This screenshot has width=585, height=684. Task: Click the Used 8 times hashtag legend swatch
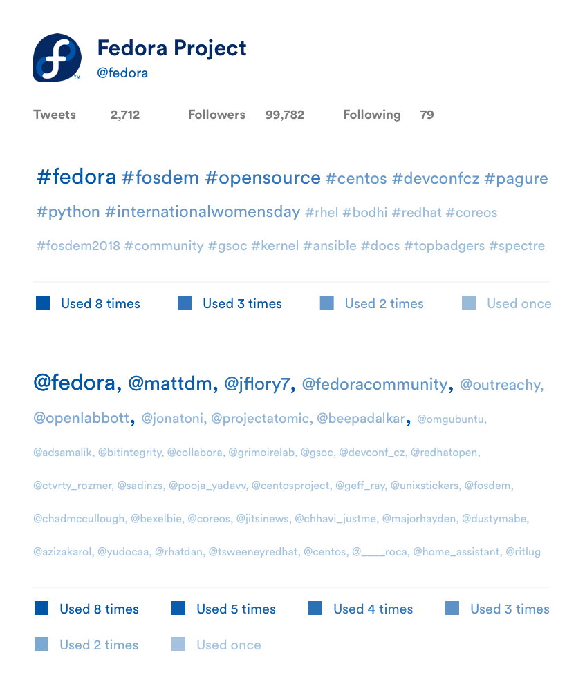pyautogui.click(x=43, y=303)
